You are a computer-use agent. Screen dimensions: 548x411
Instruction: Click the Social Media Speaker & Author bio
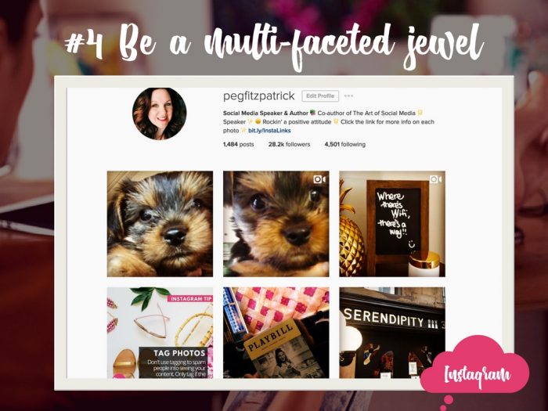point(265,113)
